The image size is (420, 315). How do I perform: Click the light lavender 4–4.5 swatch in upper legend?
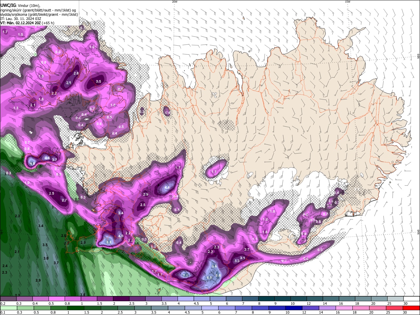click(x=186, y=299)
